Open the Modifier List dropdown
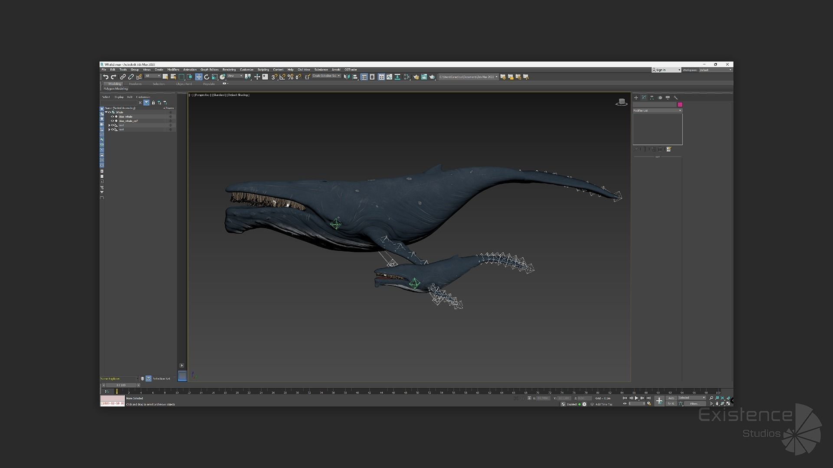The width and height of the screenshot is (833, 468). (x=657, y=110)
